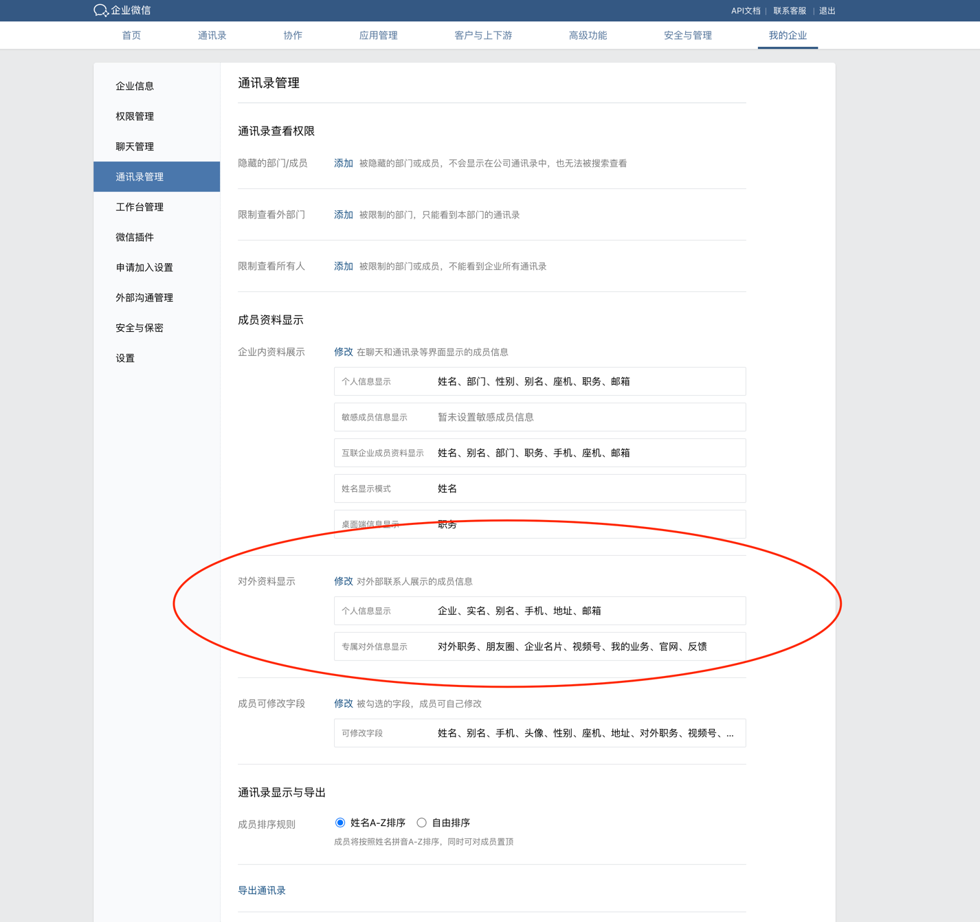Screen dimensions: 980x922
Task: Open 设置 in the sidebar
Action: [157, 358]
